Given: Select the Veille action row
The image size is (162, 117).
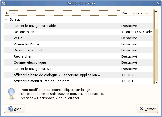Looking at the screenshot, I should (x=18, y=38).
